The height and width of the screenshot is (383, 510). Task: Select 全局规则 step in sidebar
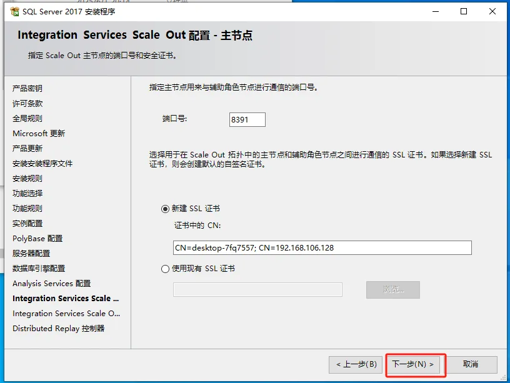pyautogui.click(x=27, y=118)
